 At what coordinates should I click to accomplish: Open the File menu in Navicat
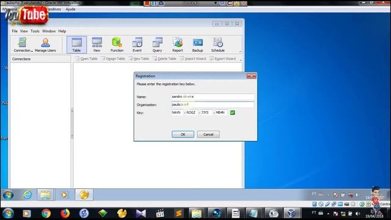15,31
